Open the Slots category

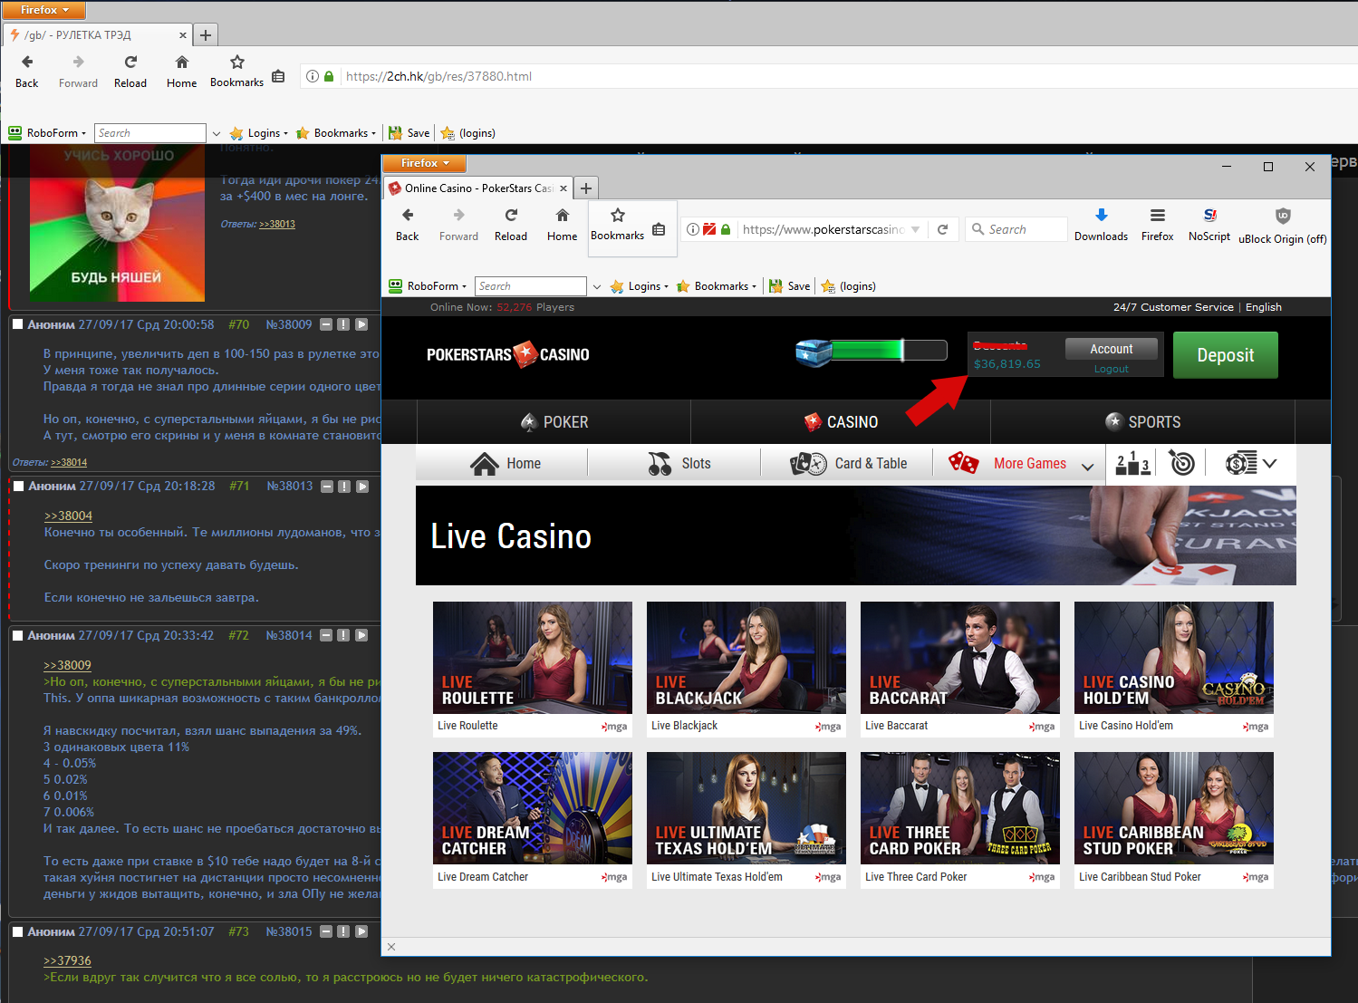[x=679, y=464]
